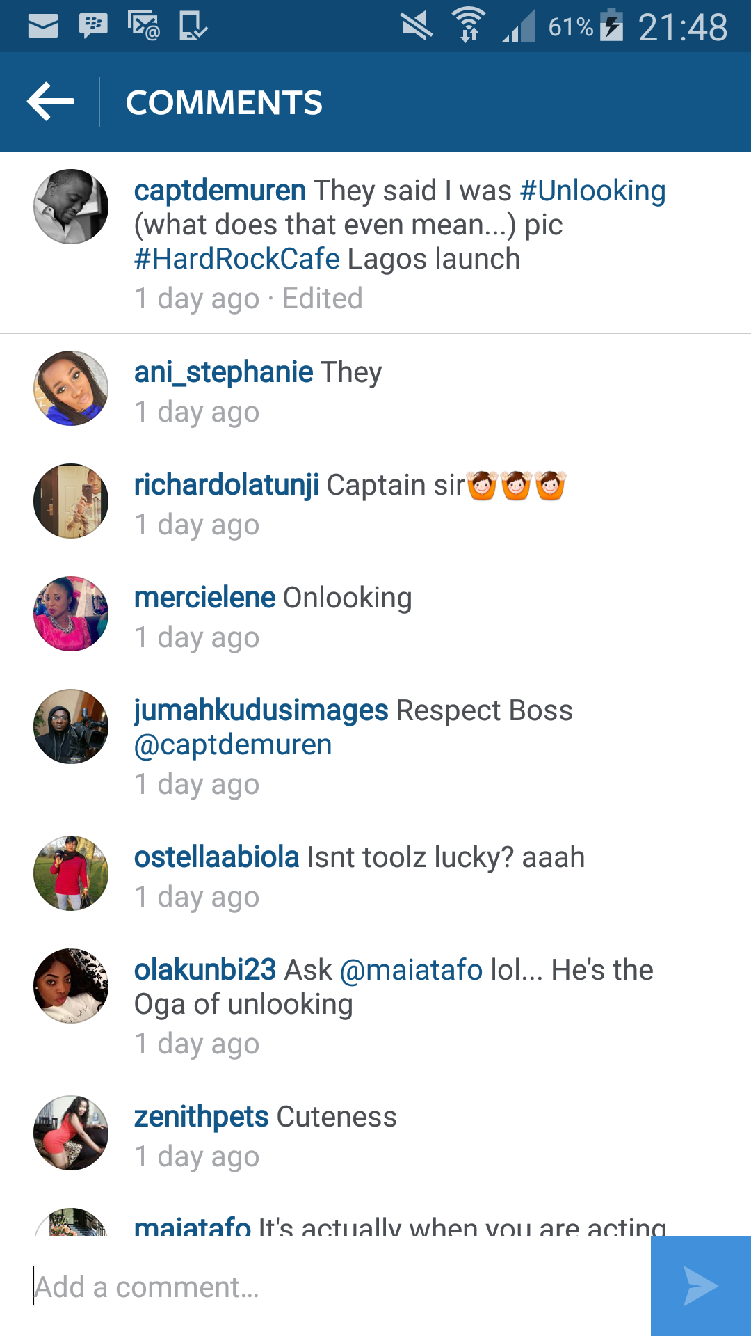Open the BBM message notification icon
The image size is (751, 1336).
[x=93, y=26]
